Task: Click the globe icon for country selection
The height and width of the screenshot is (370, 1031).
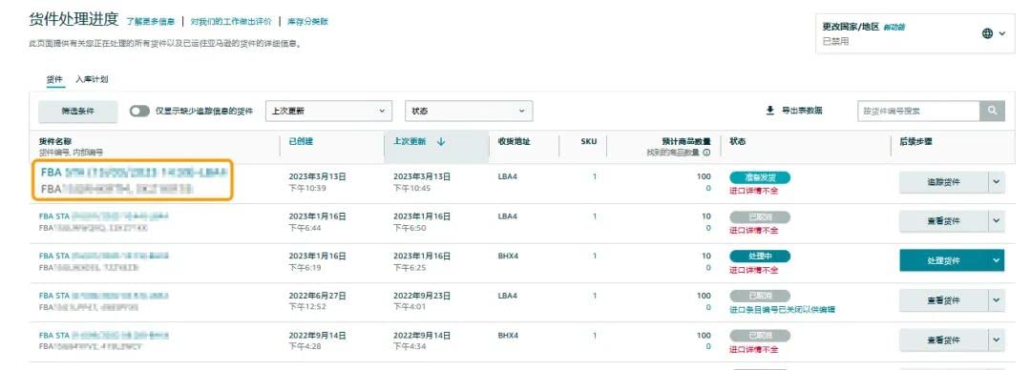Action: [x=988, y=33]
